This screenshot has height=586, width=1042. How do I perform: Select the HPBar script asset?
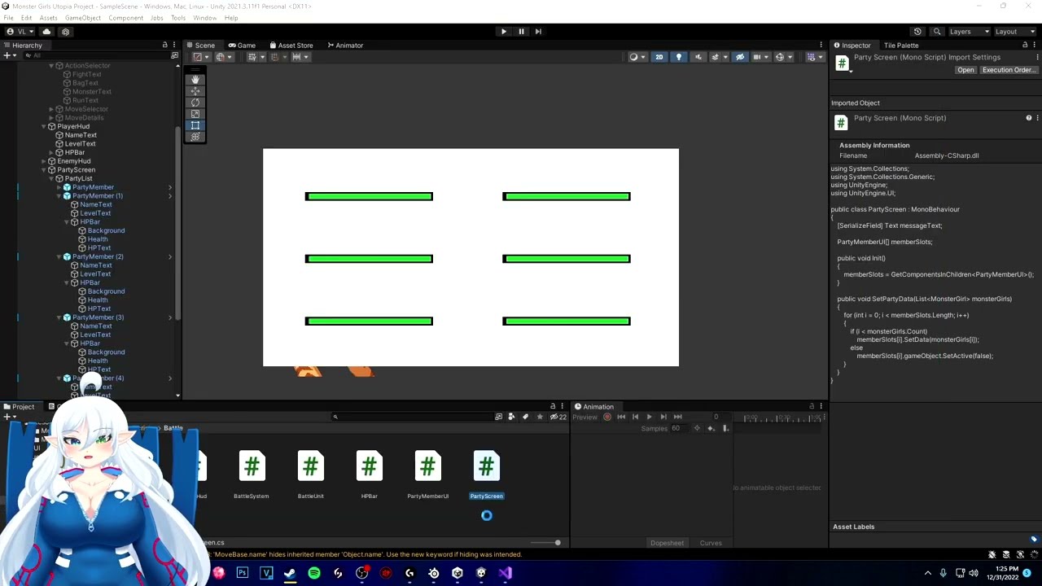tap(369, 474)
